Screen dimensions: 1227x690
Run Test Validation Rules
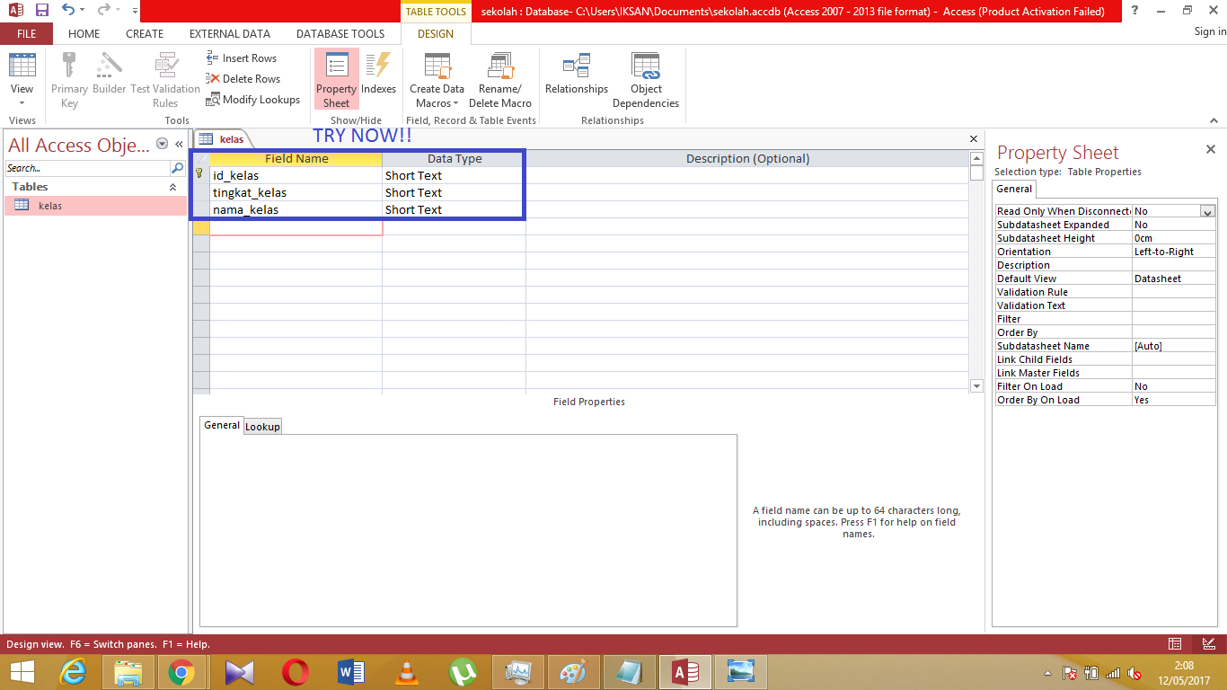click(x=165, y=79)
